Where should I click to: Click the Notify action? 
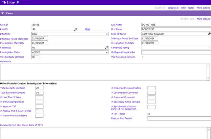(191, 8)
